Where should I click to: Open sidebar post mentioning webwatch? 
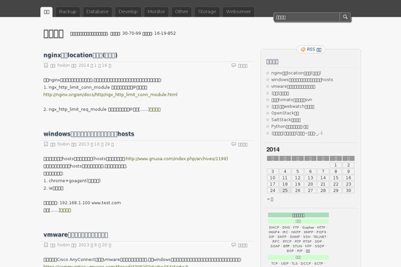293,107
